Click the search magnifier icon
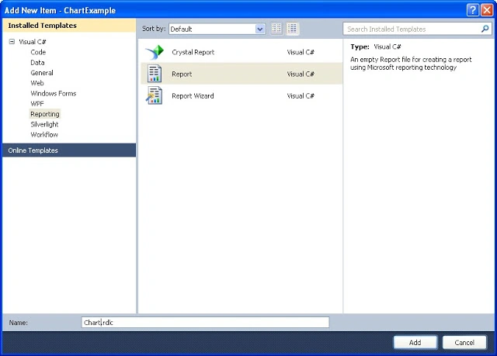Screen dimensions: 497x356 485,29
